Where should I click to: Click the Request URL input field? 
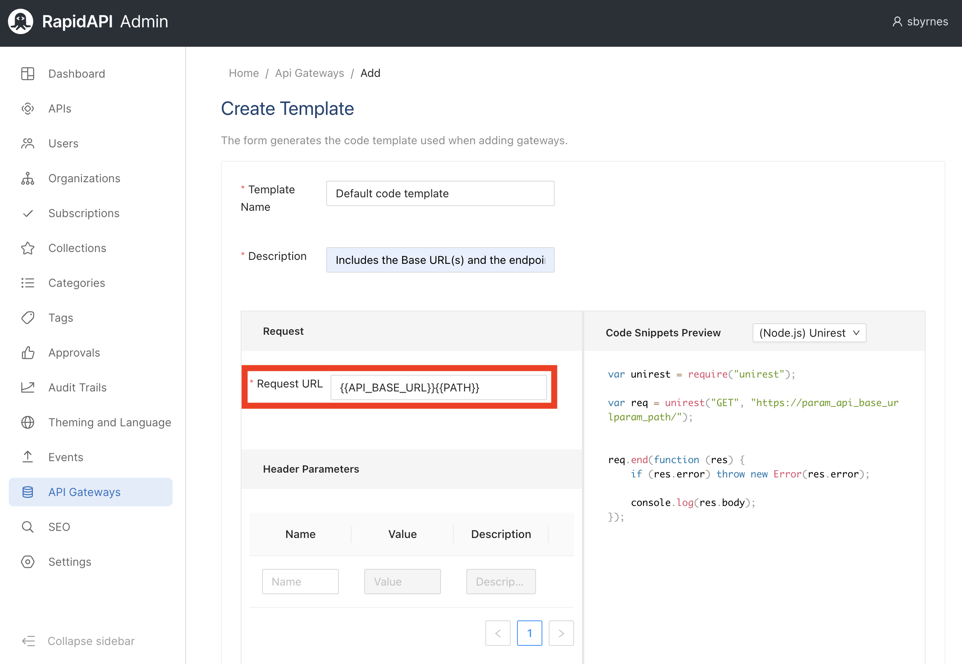pos(438,387)
